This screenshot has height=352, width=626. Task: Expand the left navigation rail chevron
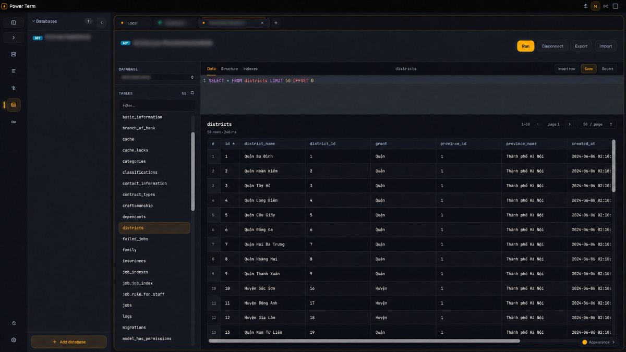(14, 38)
